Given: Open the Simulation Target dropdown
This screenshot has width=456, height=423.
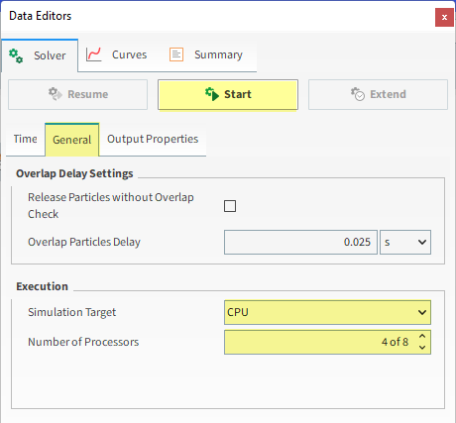Looking at the screenshot, I should pos(327,312).
